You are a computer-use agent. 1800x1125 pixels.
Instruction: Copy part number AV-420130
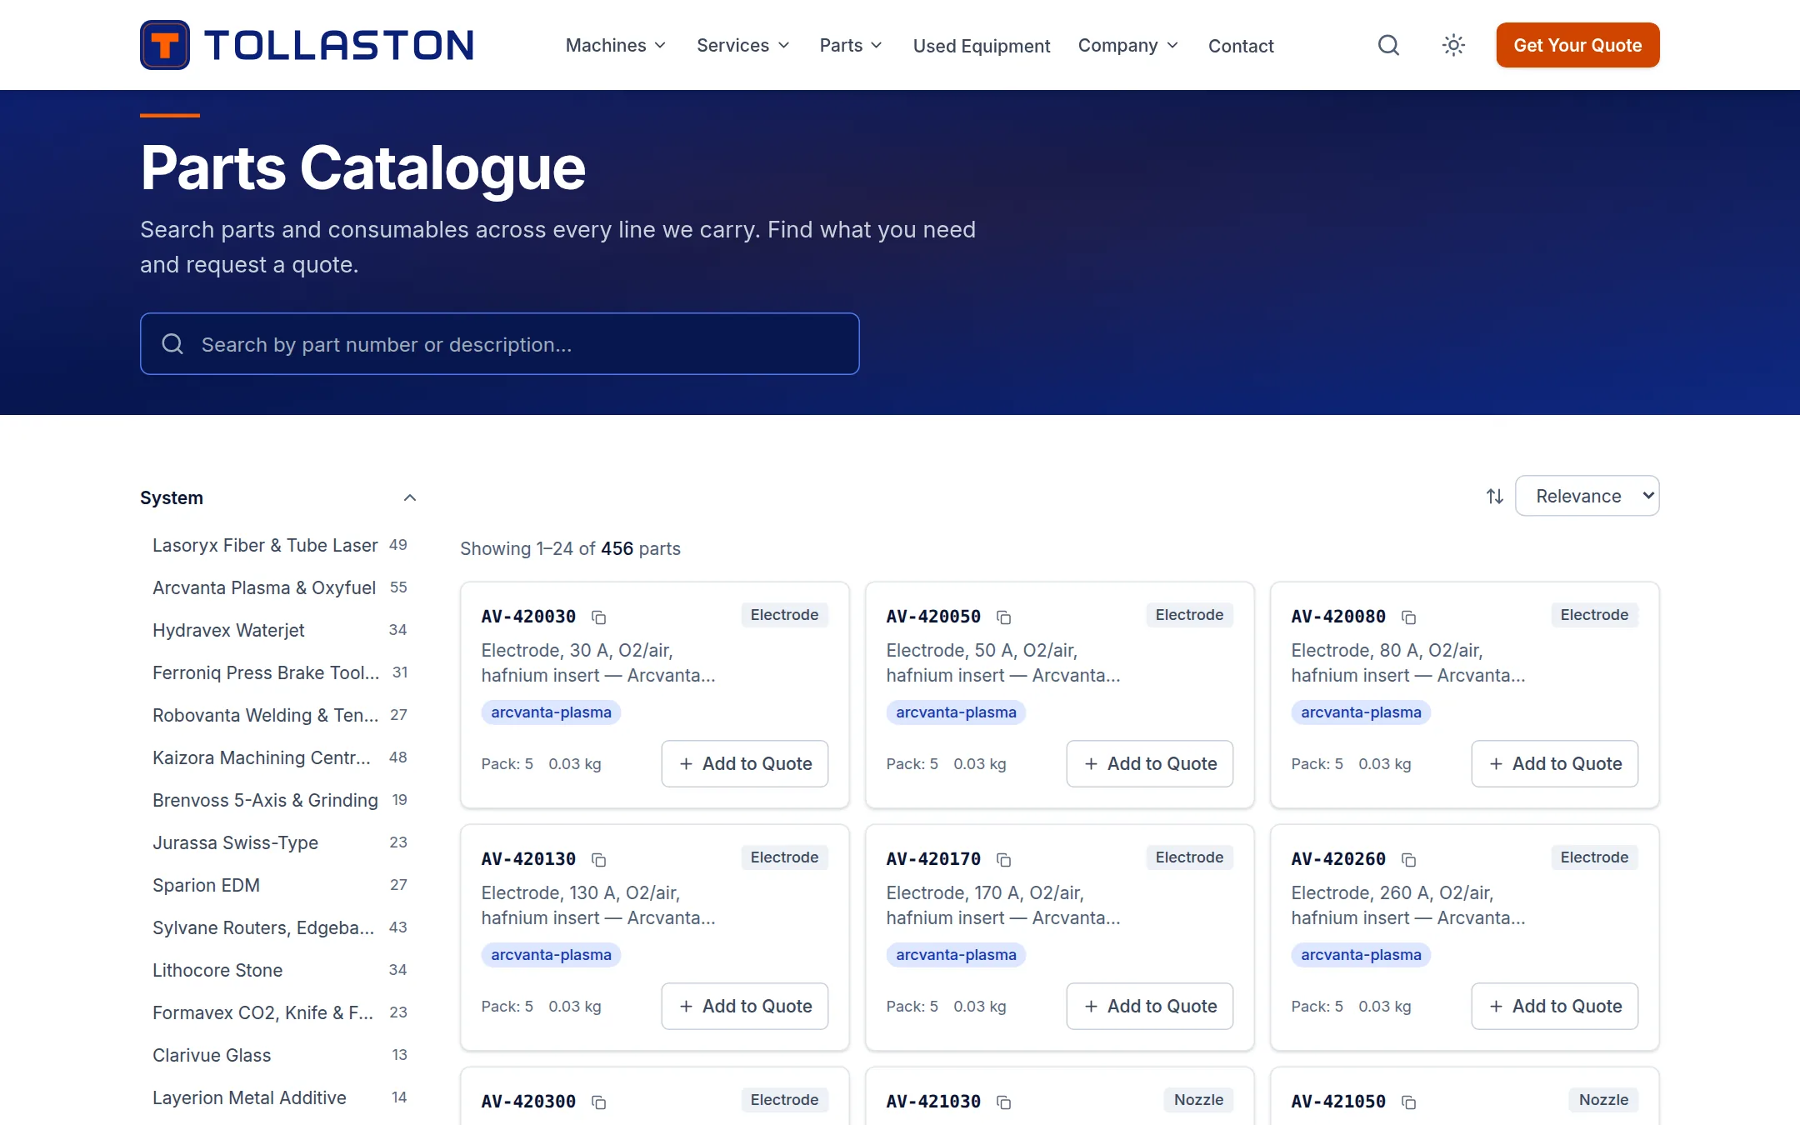598,860
